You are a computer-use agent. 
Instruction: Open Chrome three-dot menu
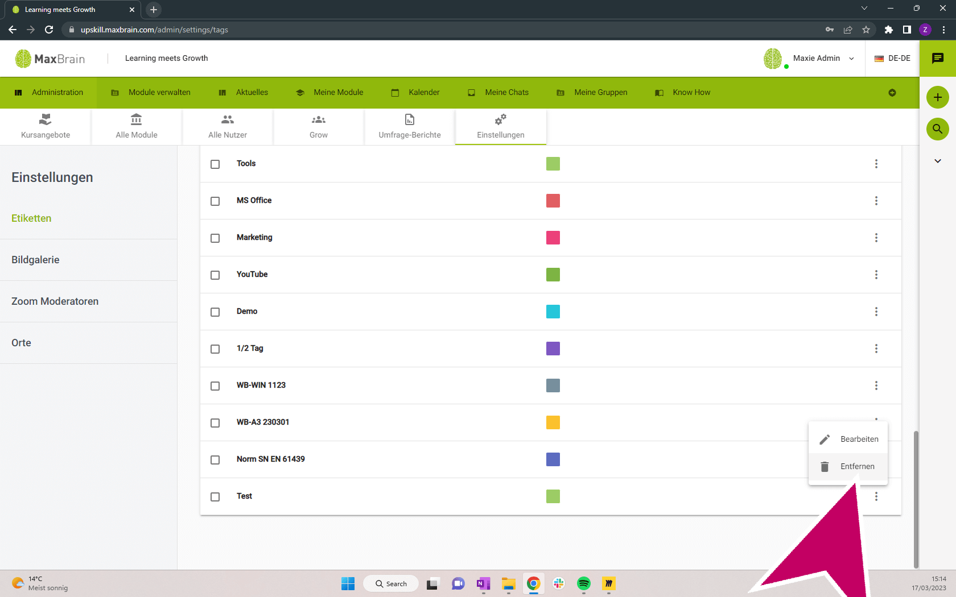[x=943, y=30]
